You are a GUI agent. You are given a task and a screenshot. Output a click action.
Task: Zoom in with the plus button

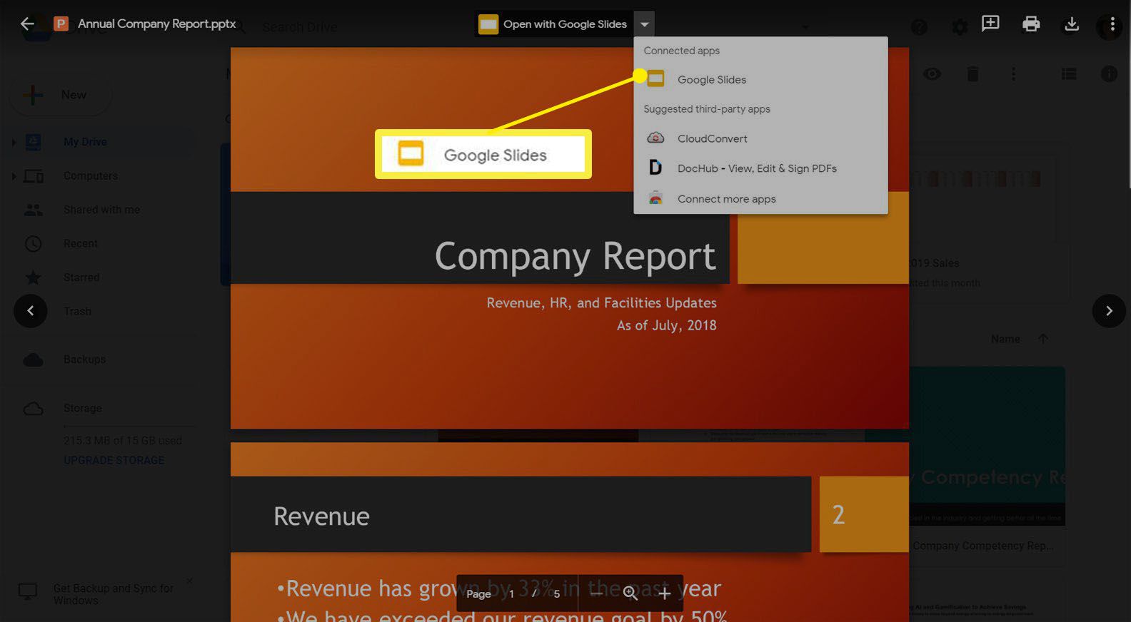point(664,593)
